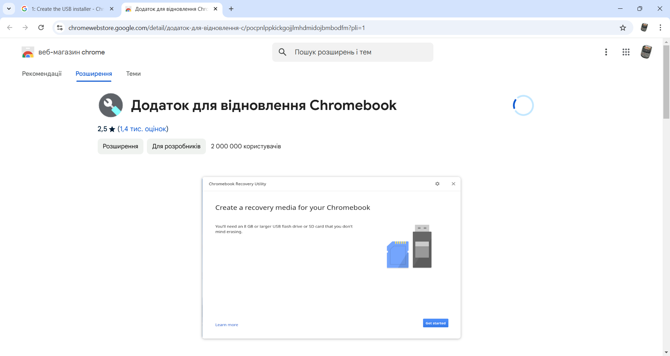Screen dimensions: 670x356
Task: Click the Розширення category chip
Action: tap(120, 146)
